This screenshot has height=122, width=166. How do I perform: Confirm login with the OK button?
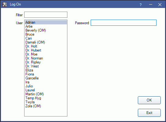(x=149, y=100)
